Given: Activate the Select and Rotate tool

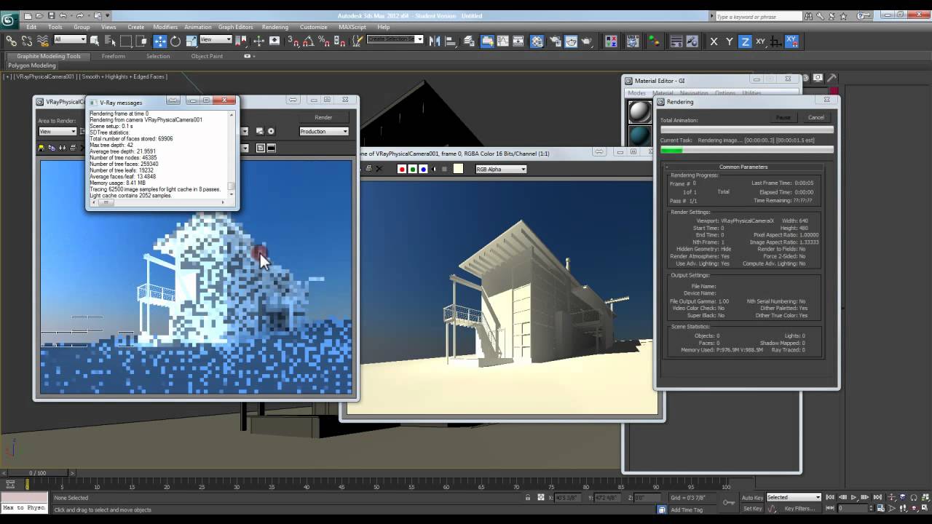Looking at the screenshot, I should 174,40.
